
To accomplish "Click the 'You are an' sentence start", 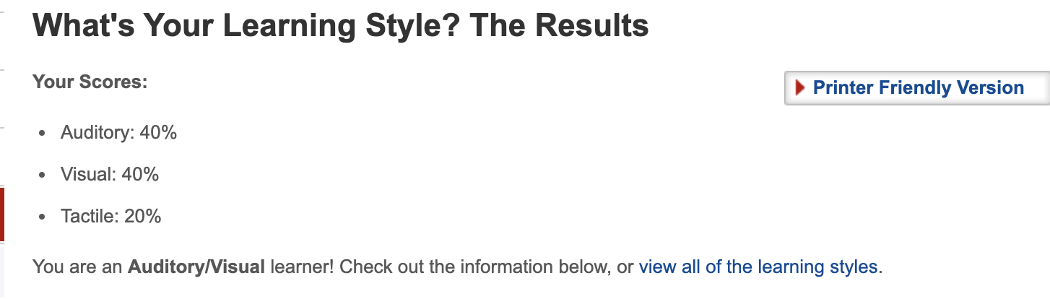I will (x=78, y=267).
